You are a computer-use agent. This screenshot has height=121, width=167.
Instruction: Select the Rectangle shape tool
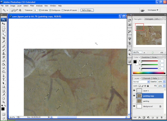[x=4, y=87]
